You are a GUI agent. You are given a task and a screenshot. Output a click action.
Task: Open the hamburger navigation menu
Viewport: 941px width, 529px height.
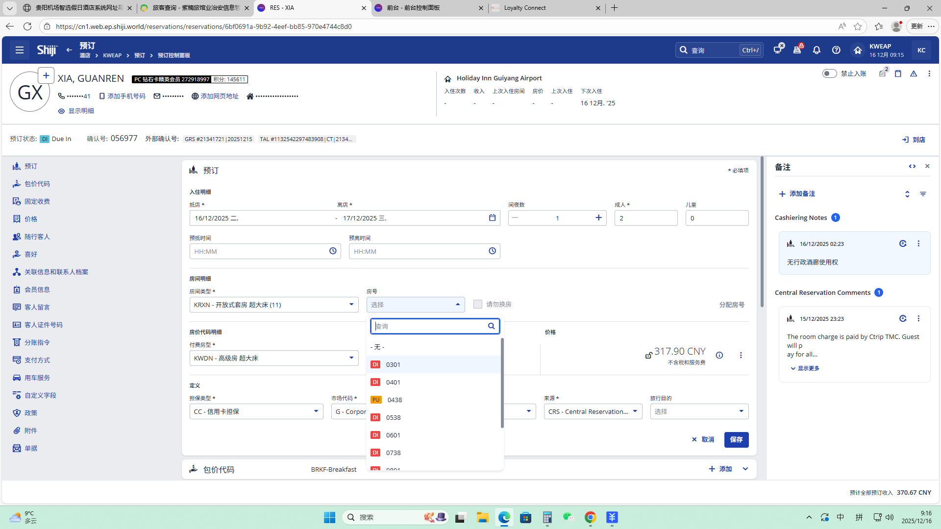20,50
